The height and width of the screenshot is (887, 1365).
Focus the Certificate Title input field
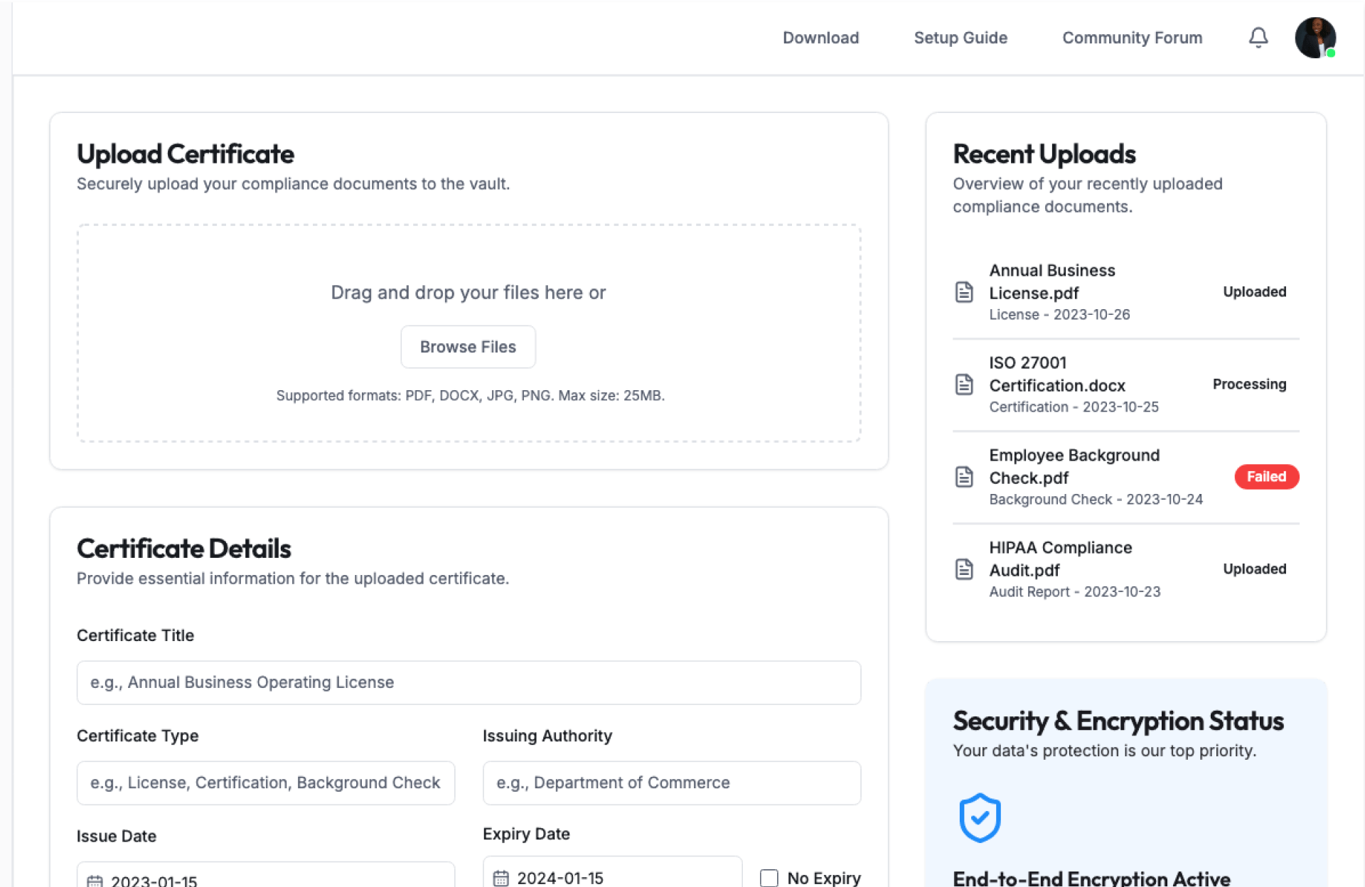pos(469,682)
